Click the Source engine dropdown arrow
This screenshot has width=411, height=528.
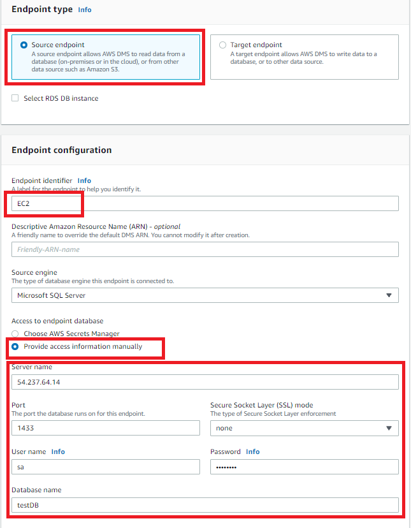click(x=389, y=295)
